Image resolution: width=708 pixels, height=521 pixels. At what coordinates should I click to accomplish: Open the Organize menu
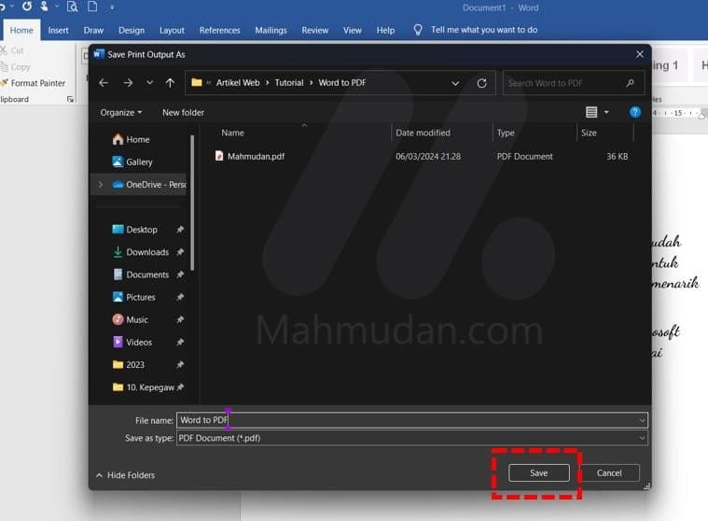121,113
